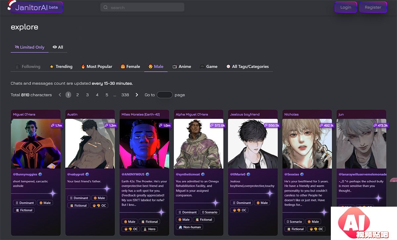Click the 473.3k chat count badge

tap(381, 125)
